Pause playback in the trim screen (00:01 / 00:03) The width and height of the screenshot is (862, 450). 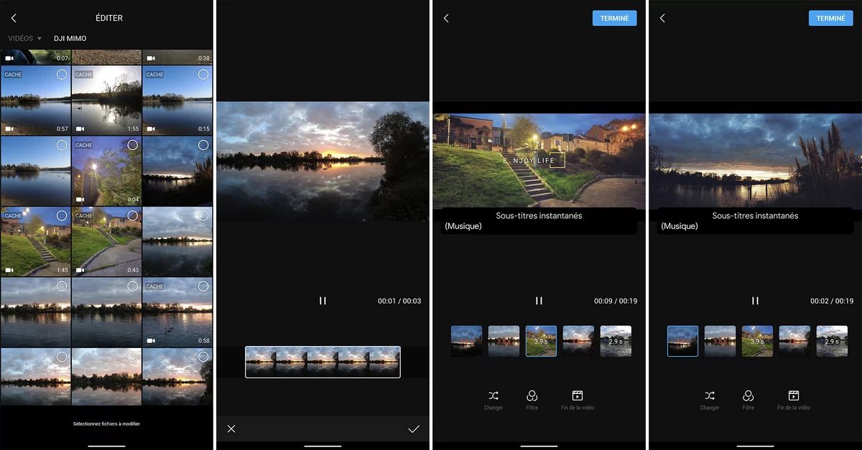[323, 301]
